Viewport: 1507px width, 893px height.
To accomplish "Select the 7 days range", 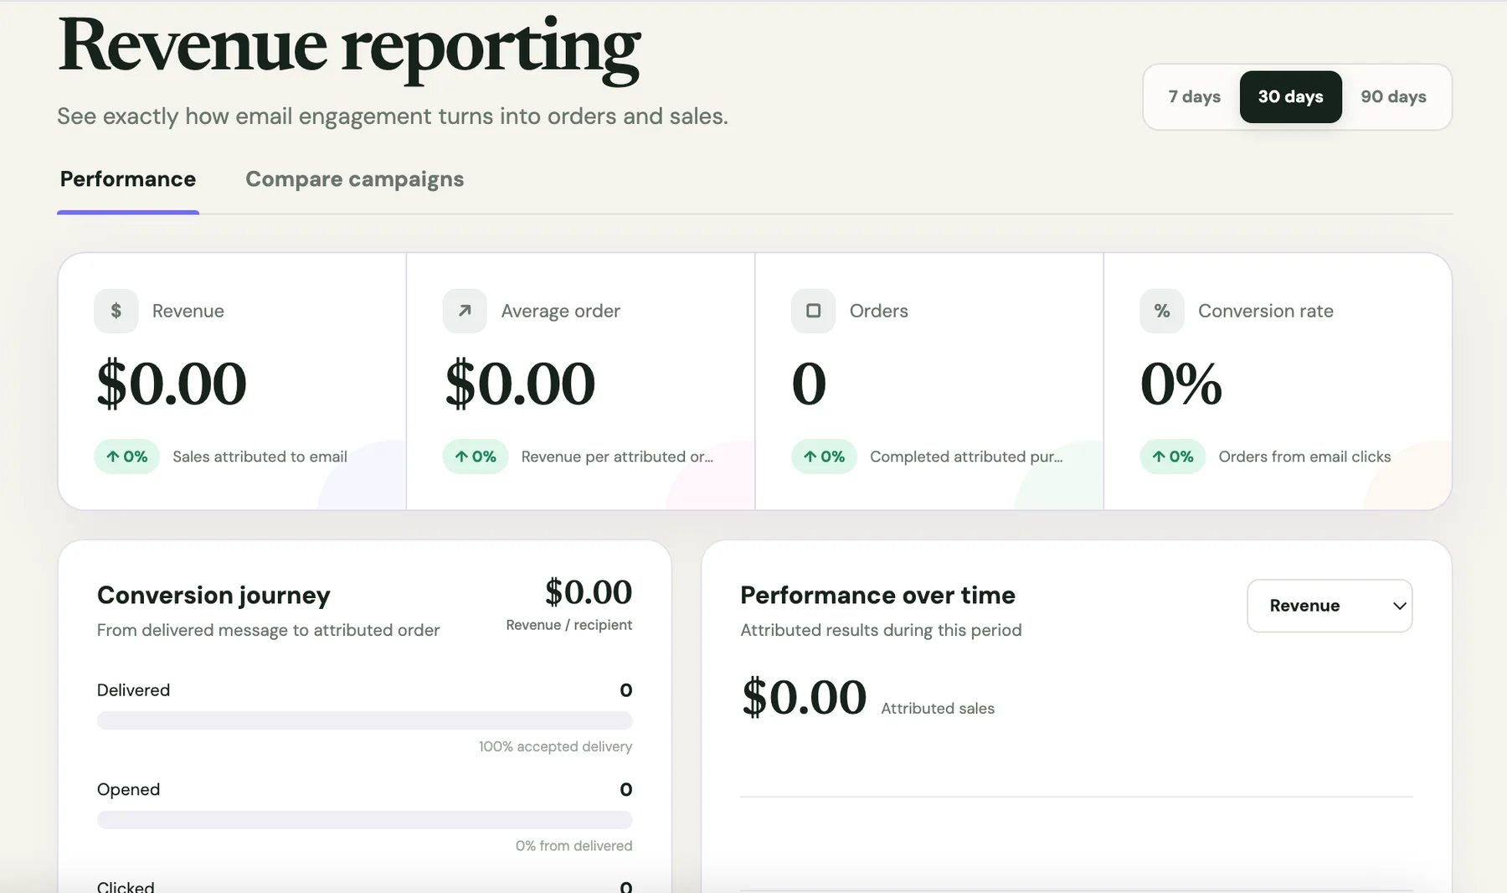I will pos(1195,97).
